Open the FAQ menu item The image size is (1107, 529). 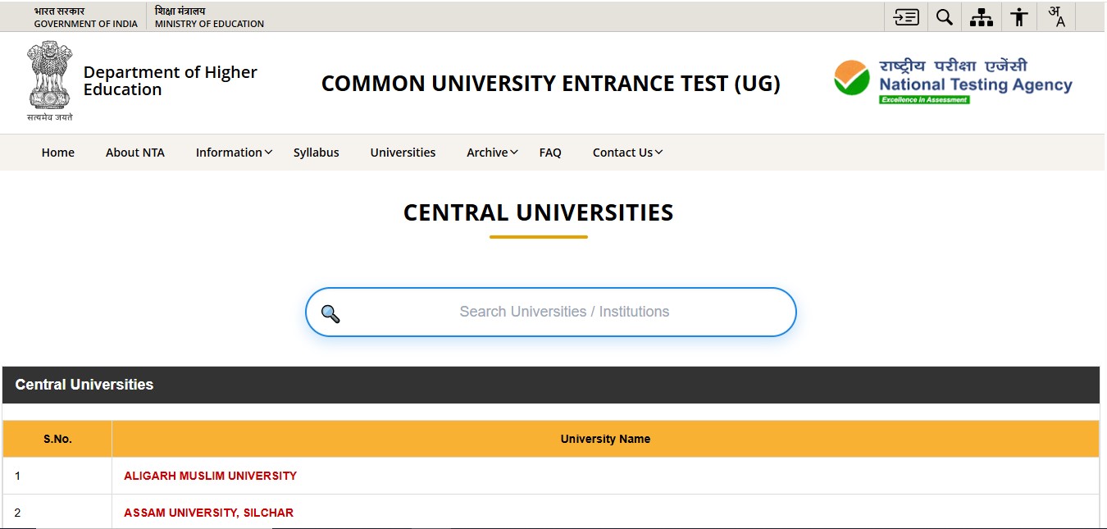550,153
